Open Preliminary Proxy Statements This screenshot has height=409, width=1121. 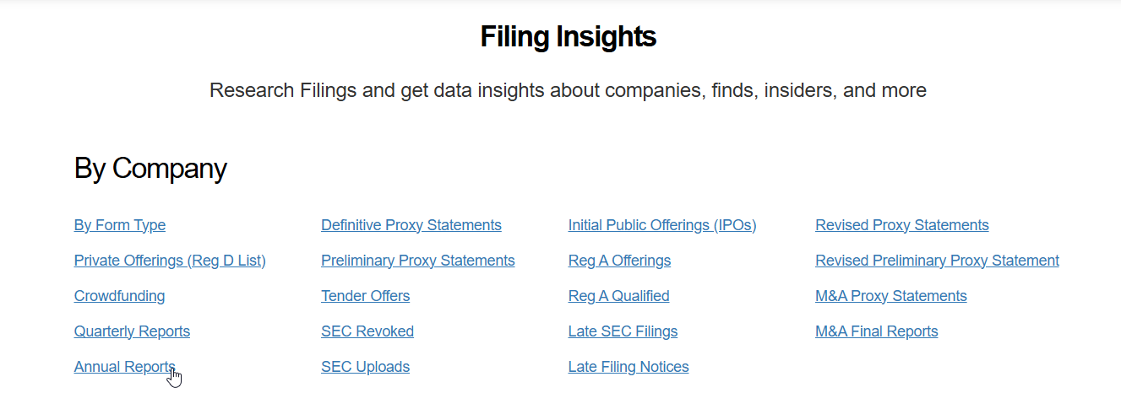click(417, 261)
